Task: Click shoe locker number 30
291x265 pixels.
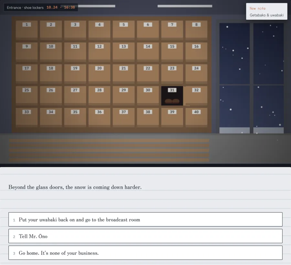Action: tap(148, 96)
